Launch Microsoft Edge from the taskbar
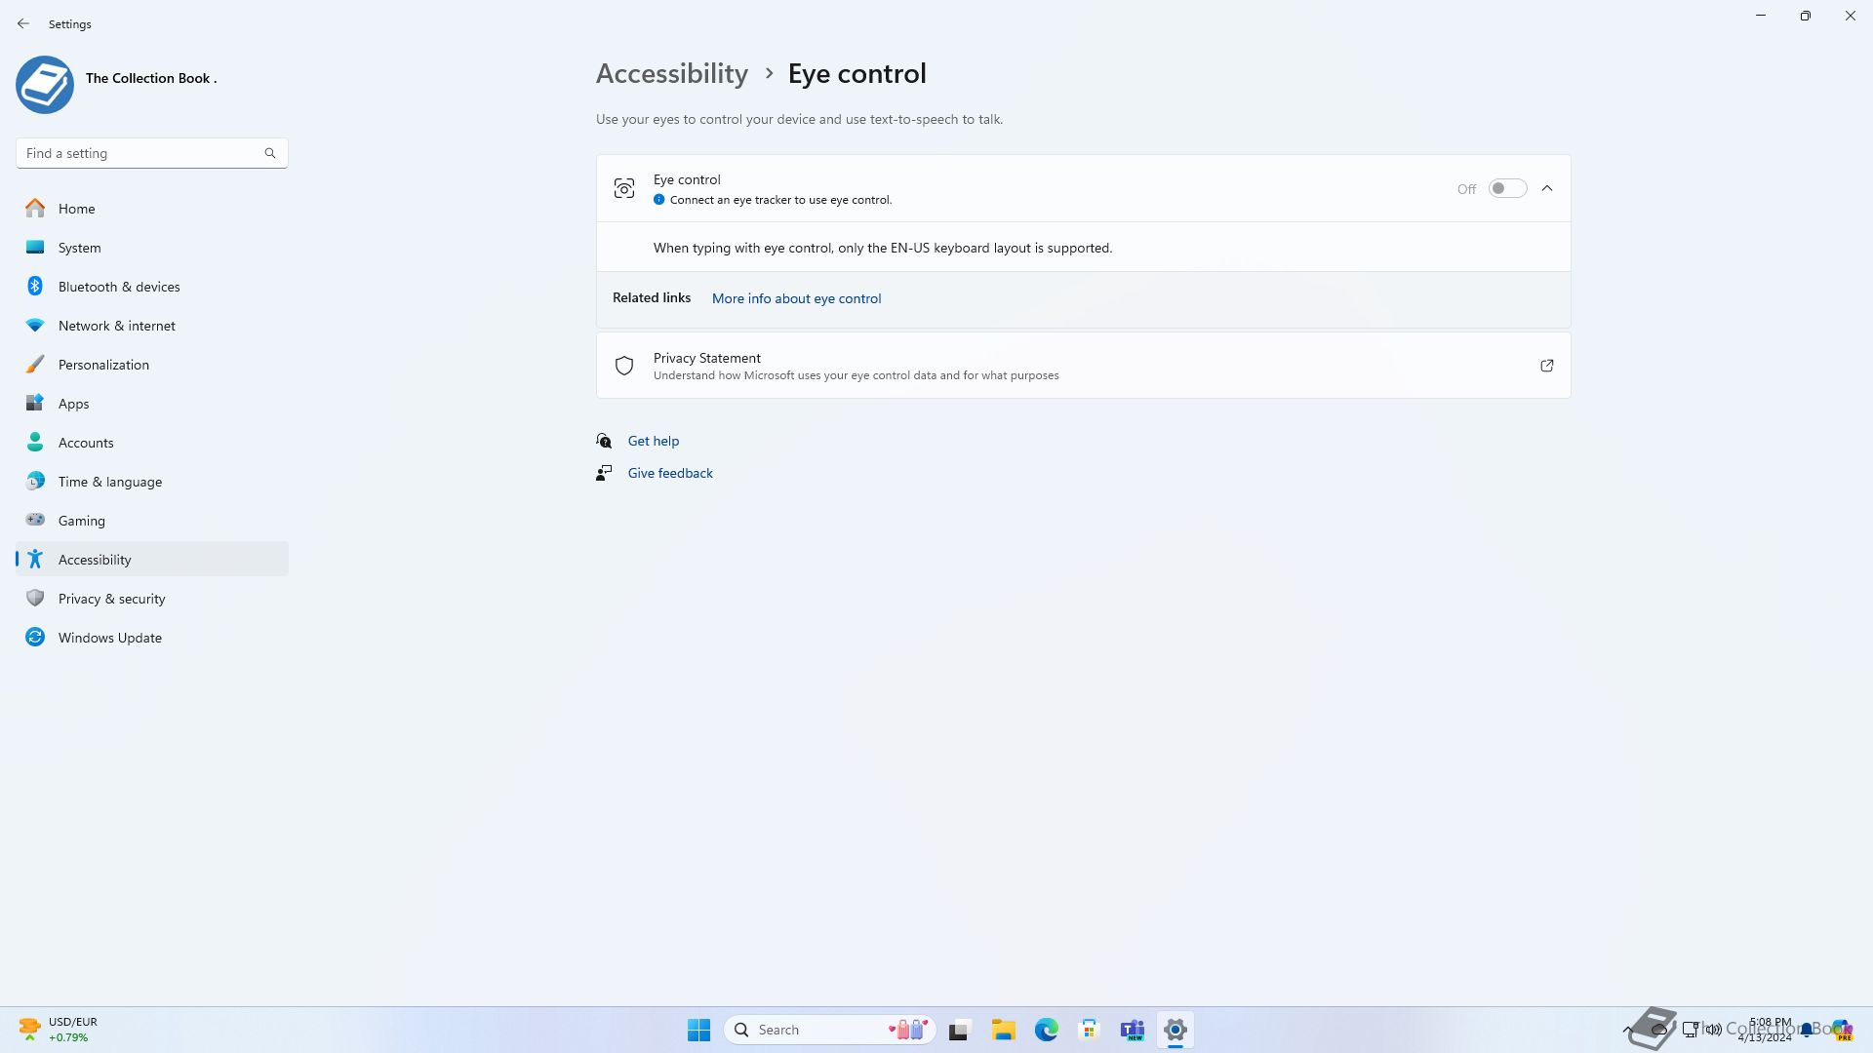Image resolution: width=1873 pixels, height=1053 pixels. coord(1046,1030)
